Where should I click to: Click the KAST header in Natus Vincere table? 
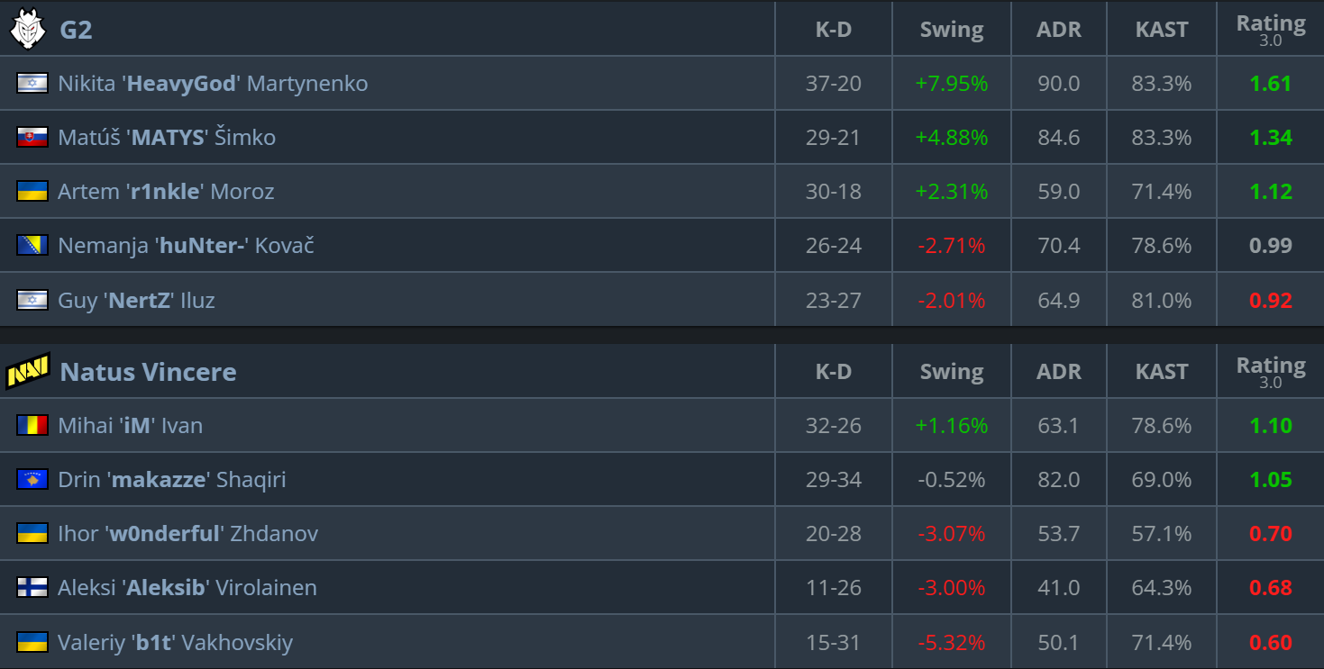pyautogui.click(x=1161, y=372)
